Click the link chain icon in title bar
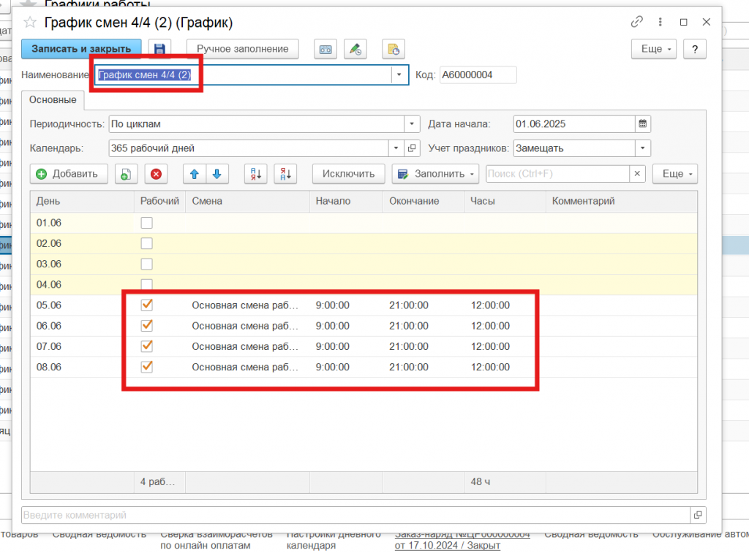Image resolution: width=749 pixels, height=553 pixels. [x=637, y=22]
